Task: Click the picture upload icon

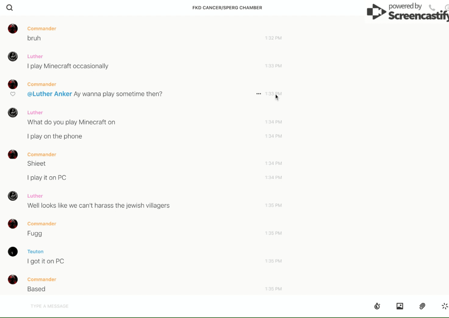Action: pos(400,306)
